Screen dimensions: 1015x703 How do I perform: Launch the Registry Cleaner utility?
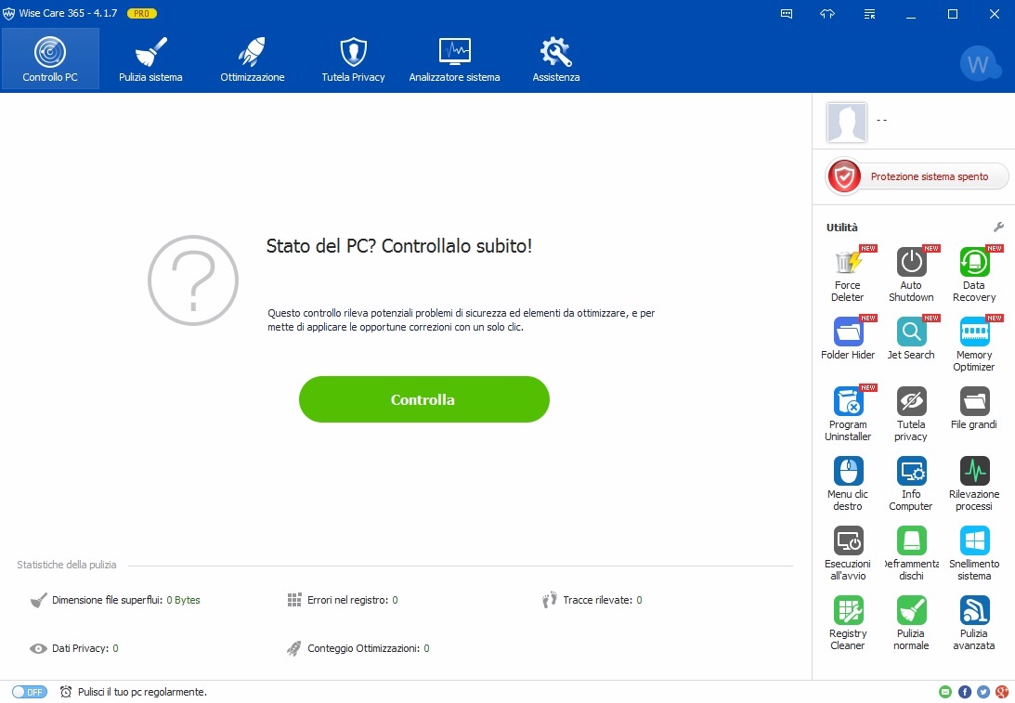[x=847, y=622]
